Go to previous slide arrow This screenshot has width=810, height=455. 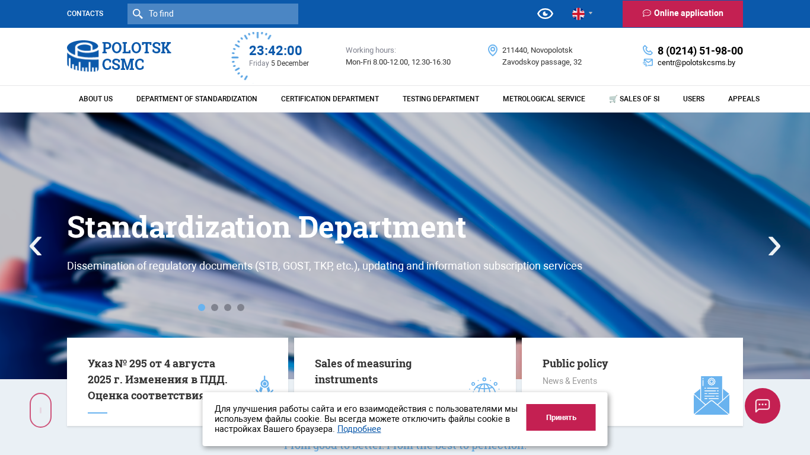click(x=36, y=246)
